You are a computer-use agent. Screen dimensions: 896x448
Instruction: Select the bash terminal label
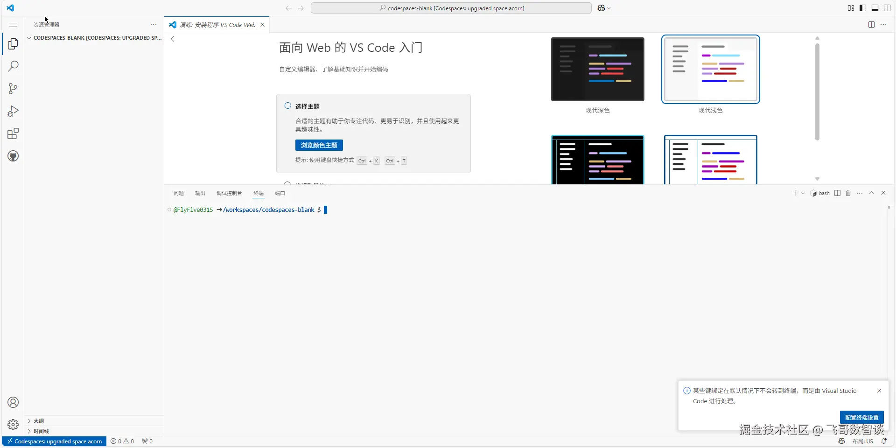[820, 193]
